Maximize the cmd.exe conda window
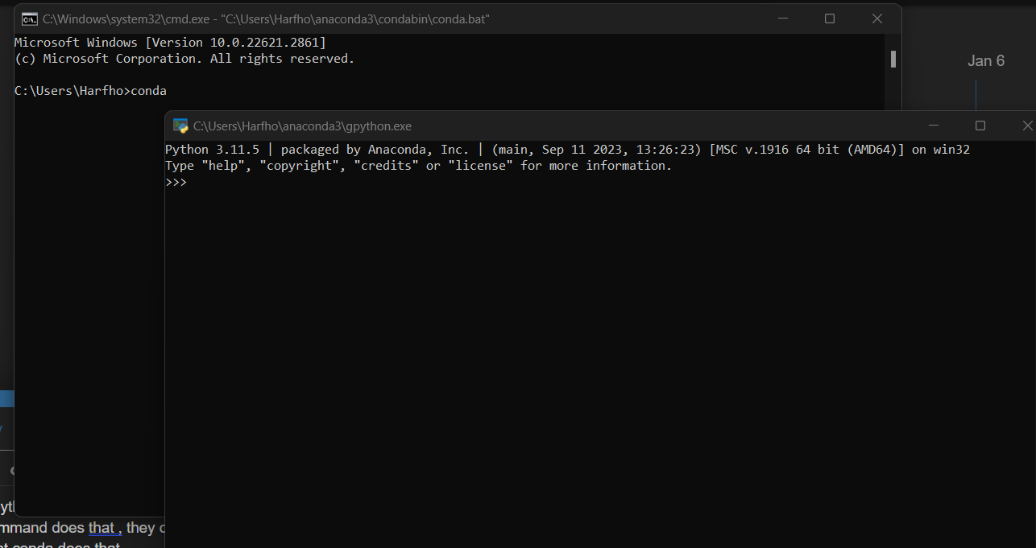 coord(830,19)
